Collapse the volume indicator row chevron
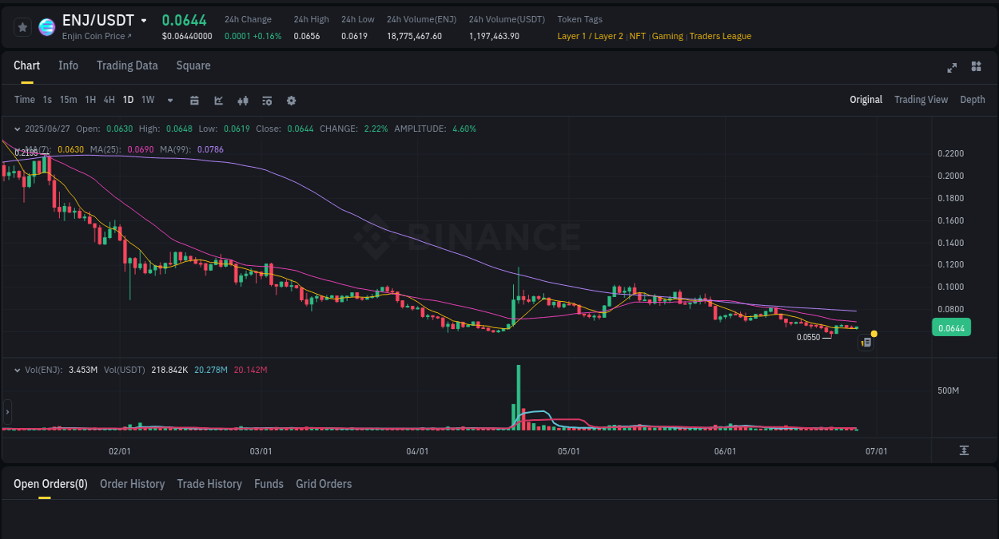Image resolution: width=999 pixels, height=539 pixels. tap(18, 370)
